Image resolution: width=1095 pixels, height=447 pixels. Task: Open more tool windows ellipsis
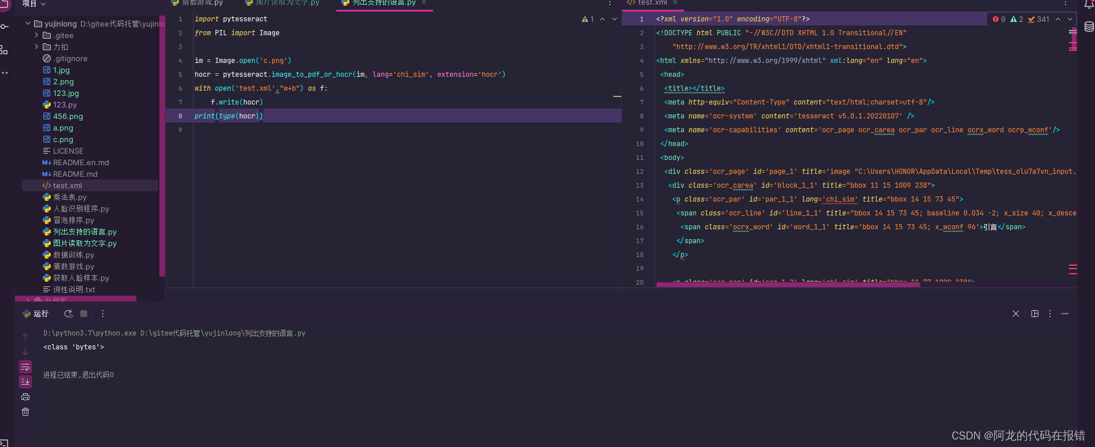pos(4,73)
